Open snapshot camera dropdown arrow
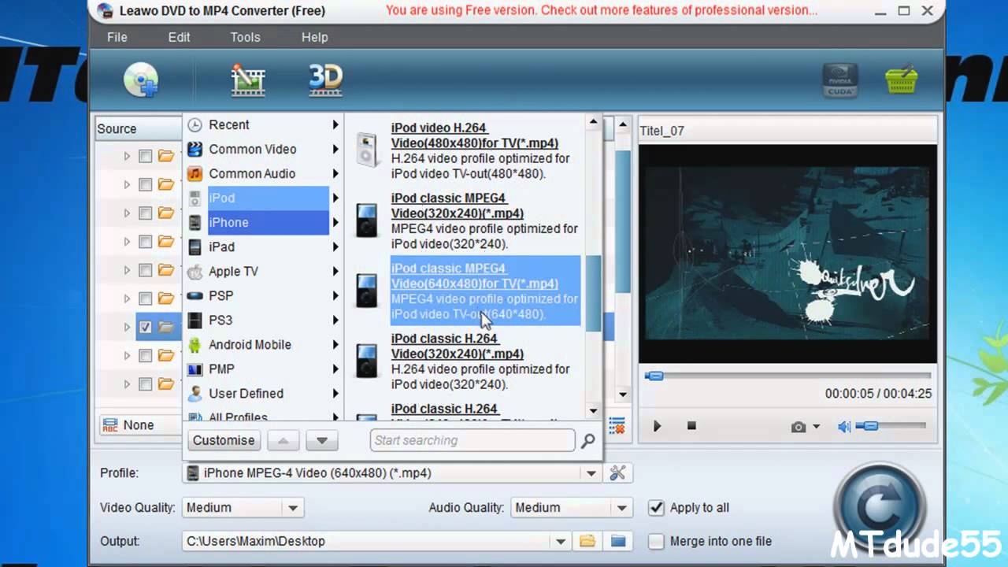The width and height of the screenshot is (1008, 567). pyautogui.click(x=816, y=427)
